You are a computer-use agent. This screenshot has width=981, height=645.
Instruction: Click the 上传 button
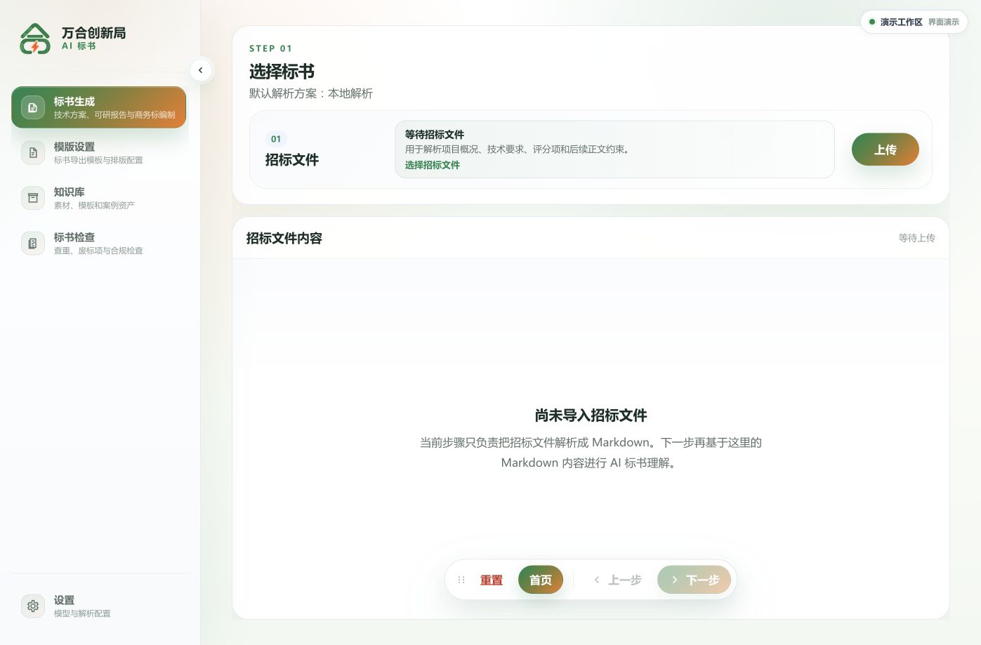click(885, 149)
